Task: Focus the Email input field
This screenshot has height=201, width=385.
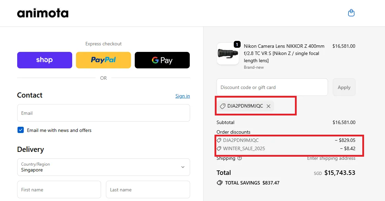Action: tap(103, 113)
